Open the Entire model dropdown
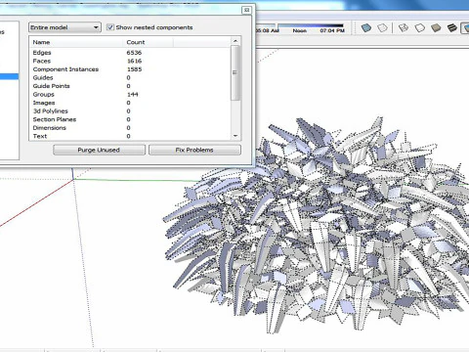The image size is (469, 352). point(64,27)
